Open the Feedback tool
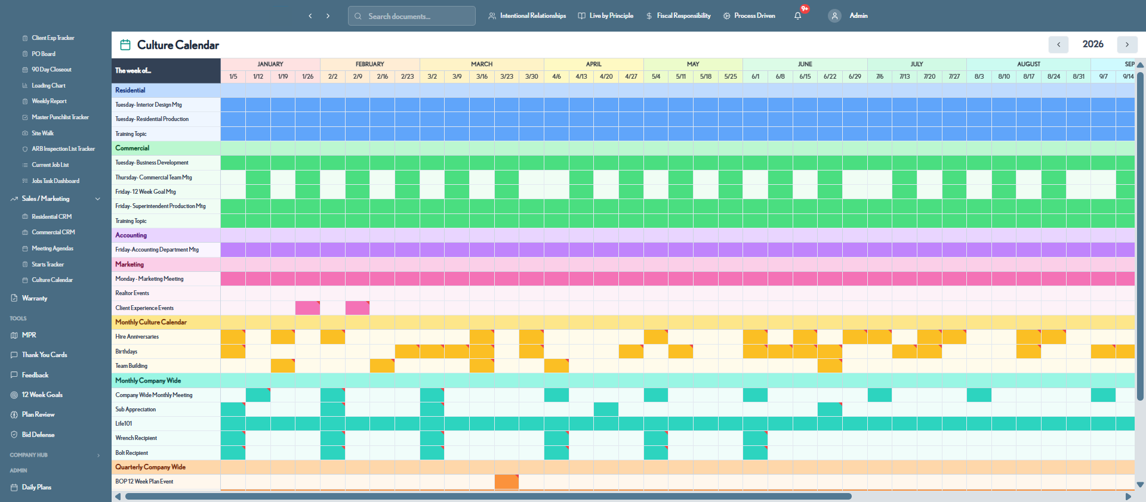1146x502 pixels. 35,375
